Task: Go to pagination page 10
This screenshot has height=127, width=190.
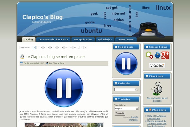Action: tap(66, 48)
